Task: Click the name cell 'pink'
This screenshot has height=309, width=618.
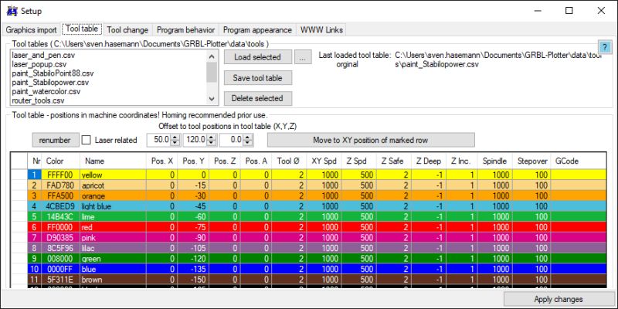Action: coord(113,238)
